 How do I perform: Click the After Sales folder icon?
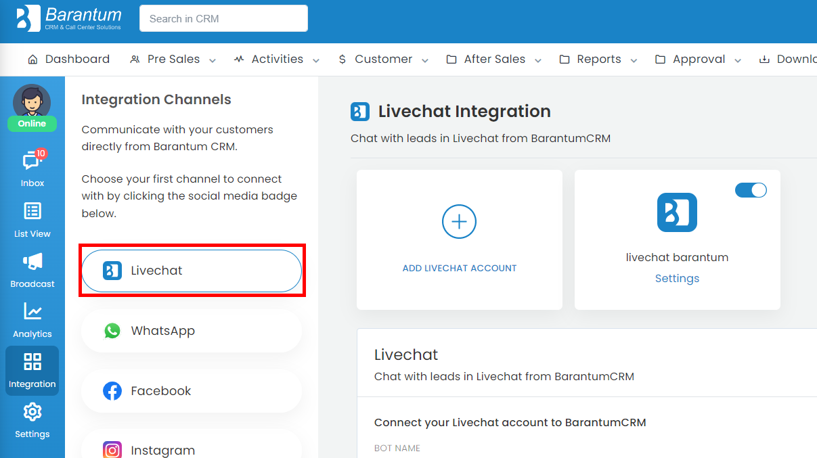pyautogui.click(x=451, y=60)
